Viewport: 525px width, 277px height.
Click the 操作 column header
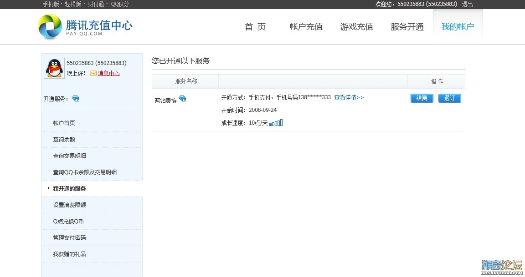click(x=437, y=81)
